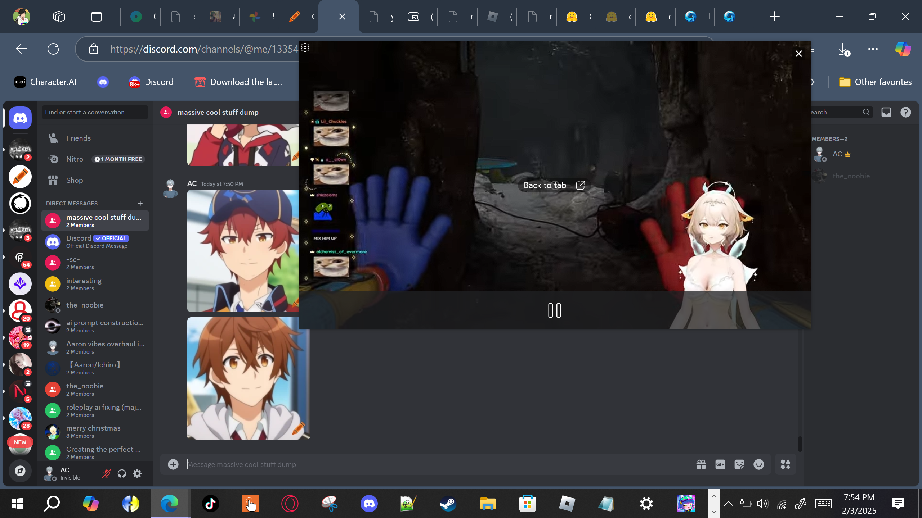Show hidden system tray icons
Viewport: 922px width, 518px height.
click(728, 504)
